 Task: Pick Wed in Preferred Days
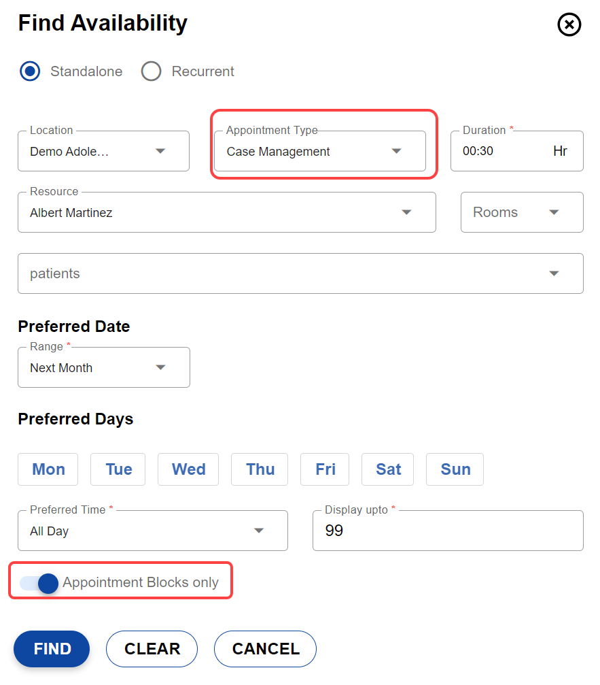188,469
